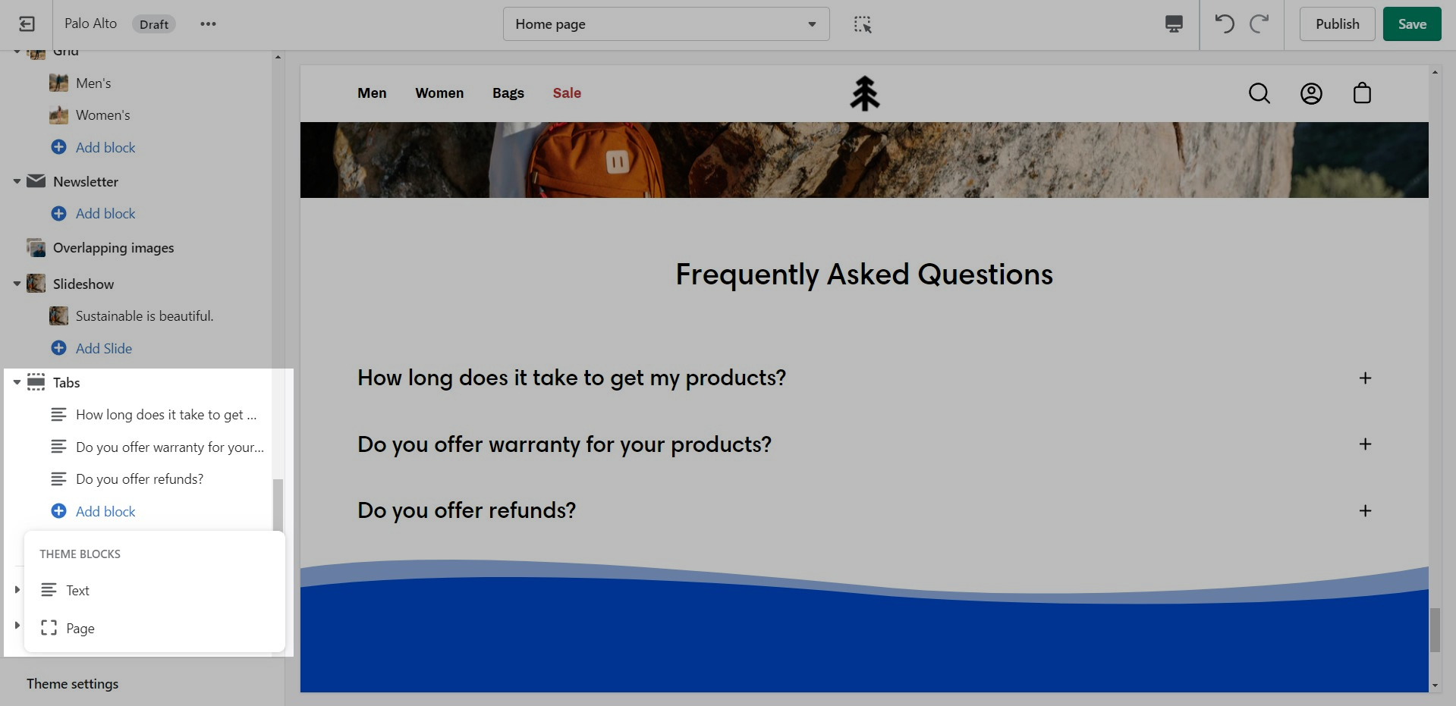The image size is (1456, 706).
Task: Click the redo arrow icon
Action: click(x=1259, y=24)
